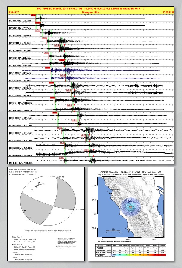The height and width of the screenshot is (268, 182).
Task: Click the Nodal Plane 1 heading
Action: [17, 237]
